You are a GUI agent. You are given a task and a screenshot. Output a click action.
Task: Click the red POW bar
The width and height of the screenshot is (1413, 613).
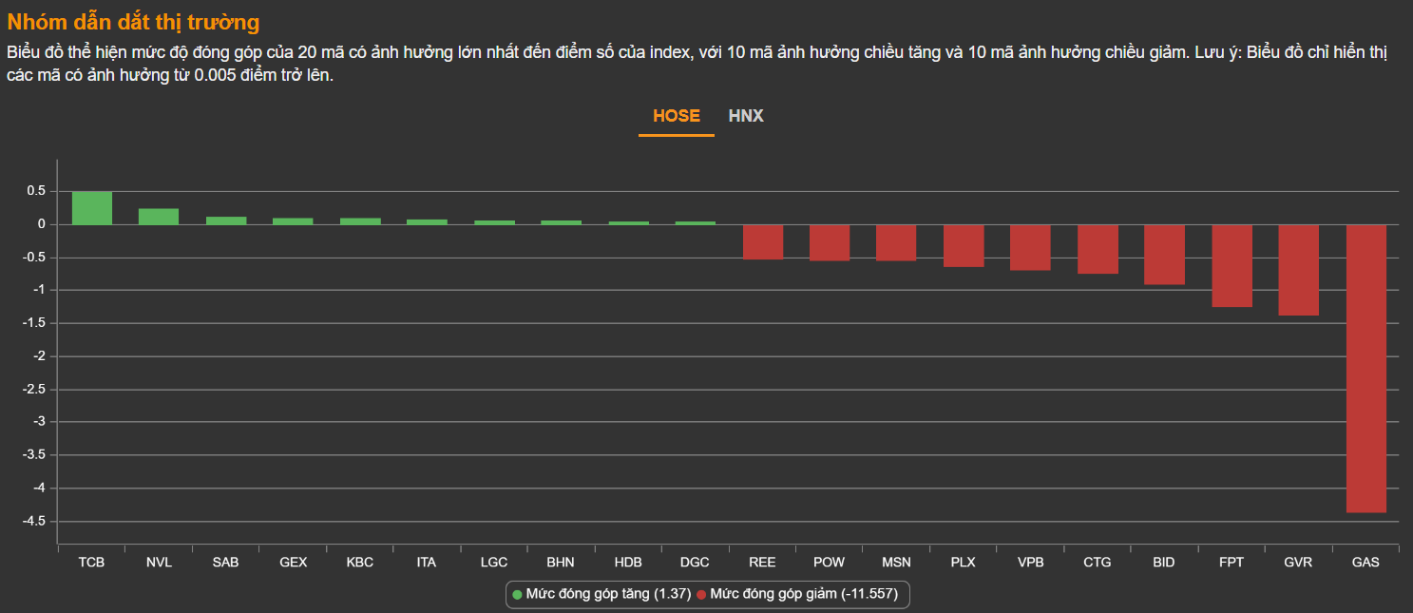[x=830, y=242]
